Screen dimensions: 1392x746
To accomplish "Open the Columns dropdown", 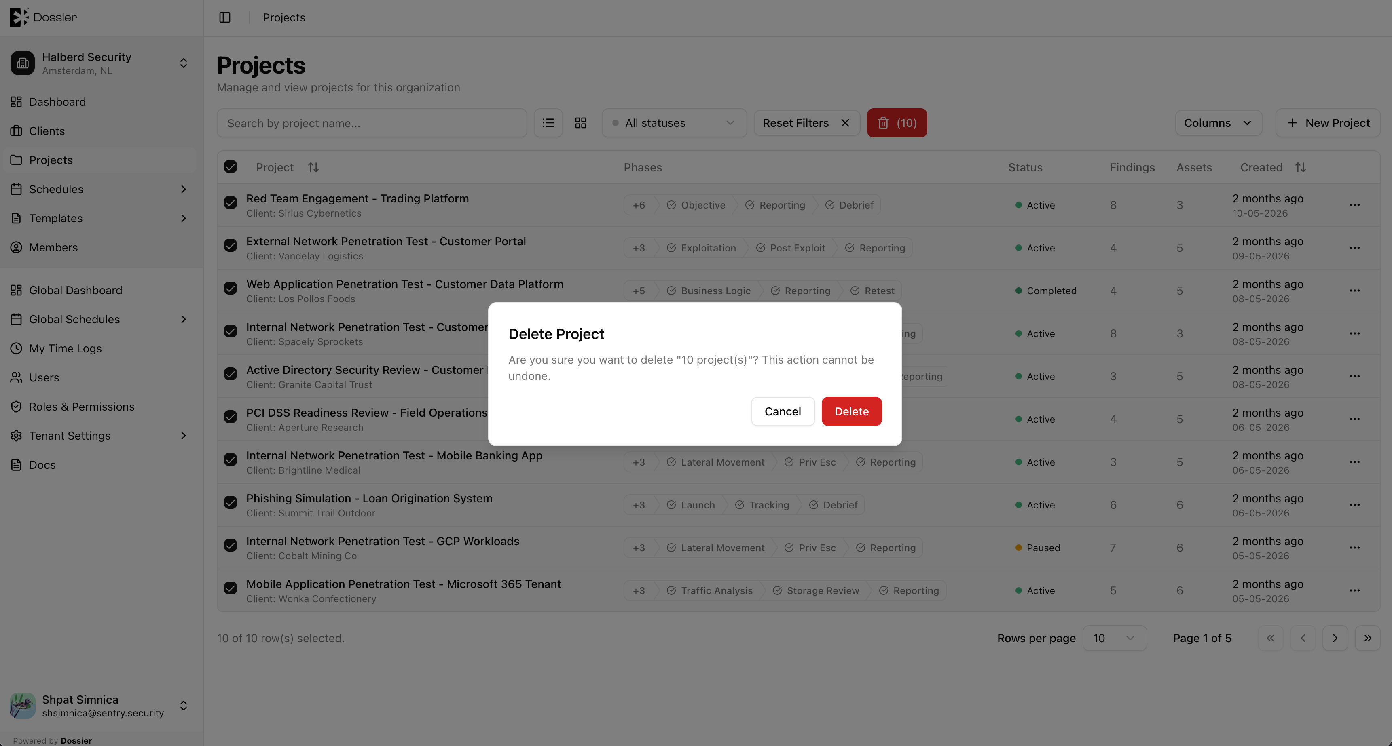I will click(x=1218, y=123).
